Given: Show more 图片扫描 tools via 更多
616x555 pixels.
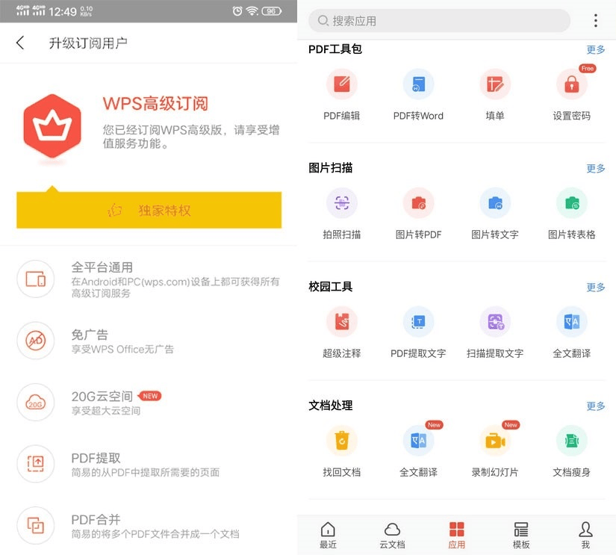Looking at the screenshot, I should click(x=595, y=168).
